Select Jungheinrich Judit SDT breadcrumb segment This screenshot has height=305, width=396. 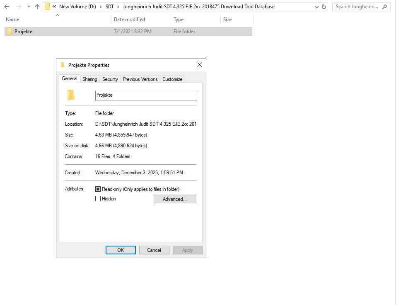[x=198, y=7]
